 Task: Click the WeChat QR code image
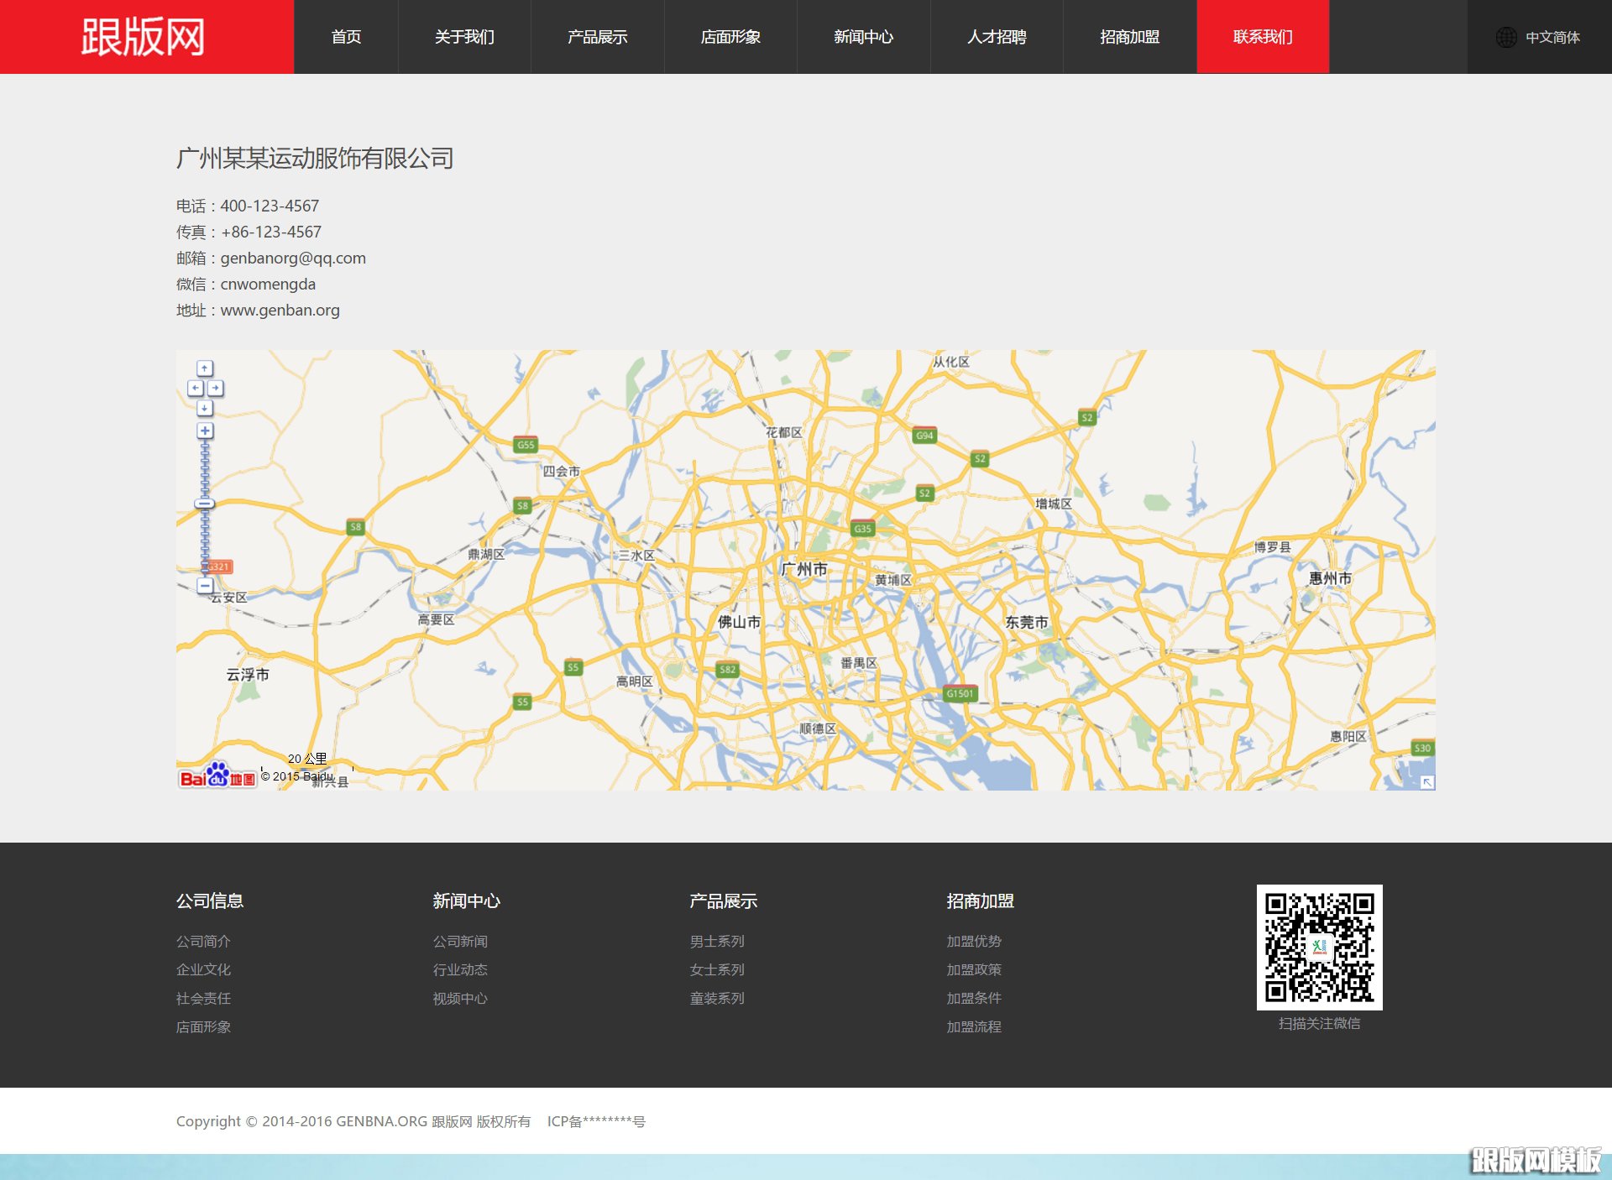[1319, 947]
